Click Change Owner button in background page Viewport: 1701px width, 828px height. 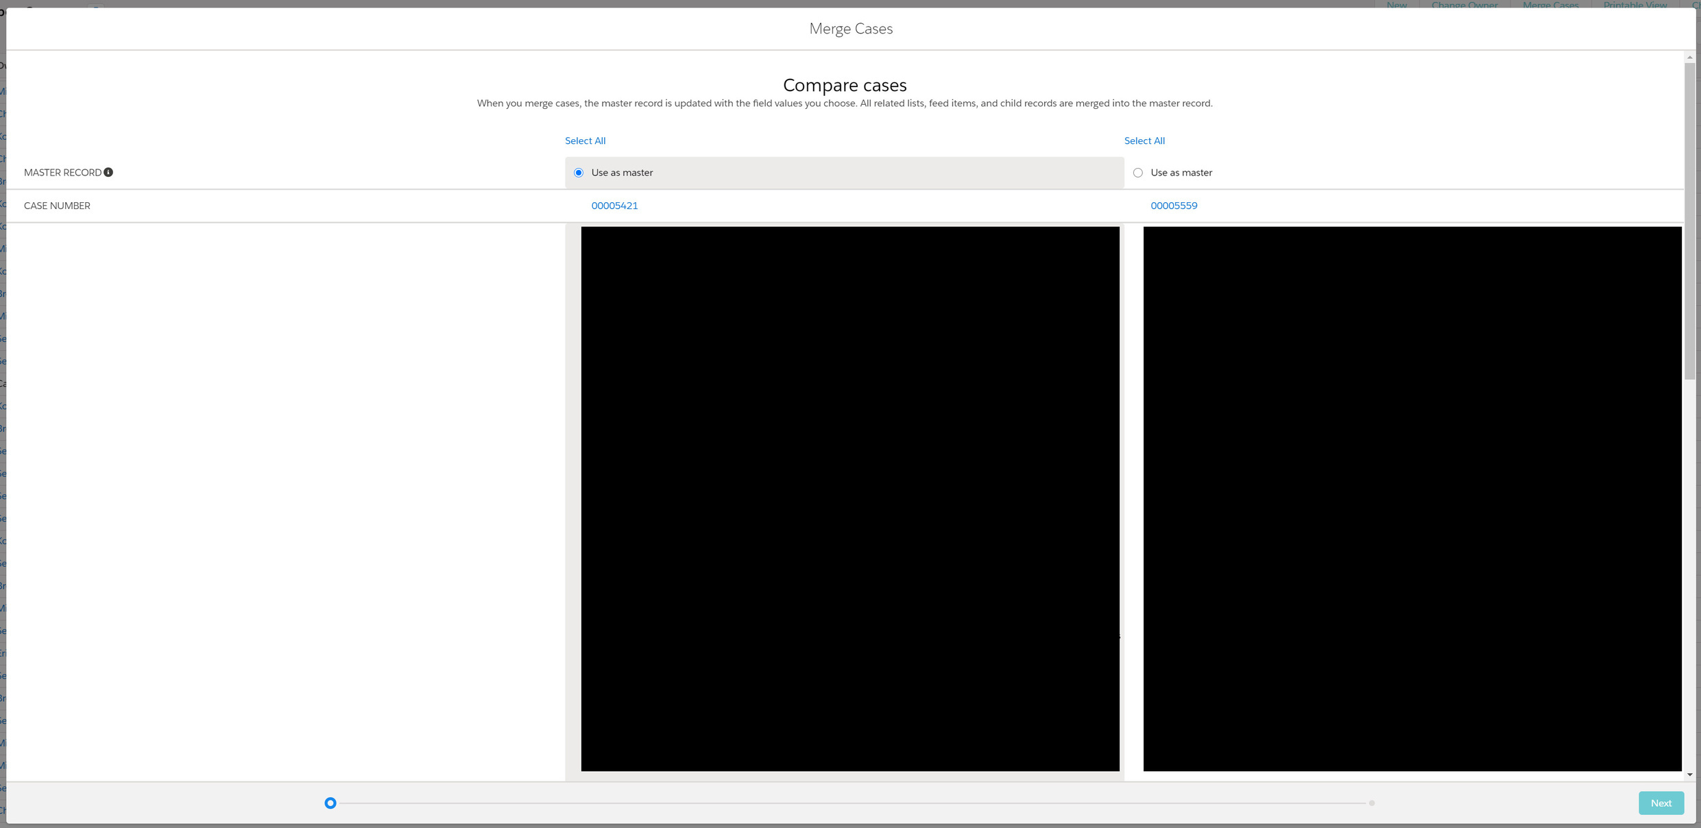(1464, 5)
